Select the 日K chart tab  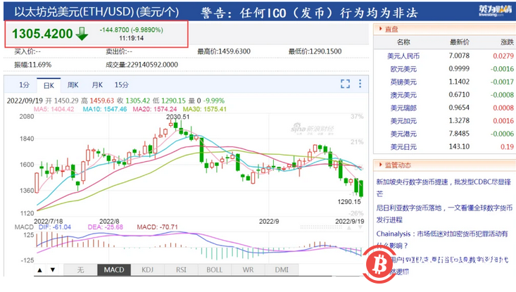[x=49, y=86]
